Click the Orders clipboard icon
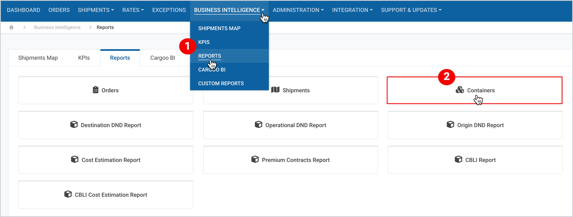The image size is (573, 217). pyautogui.click(x=95, y=90)
